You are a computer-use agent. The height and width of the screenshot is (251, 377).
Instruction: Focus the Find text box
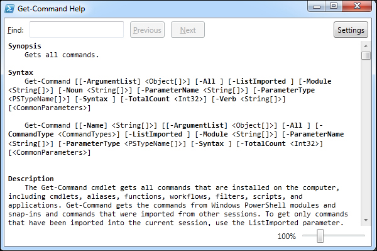click(77, 30)
